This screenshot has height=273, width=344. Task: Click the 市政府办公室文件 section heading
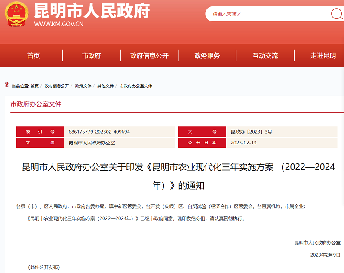coord(36,104)
